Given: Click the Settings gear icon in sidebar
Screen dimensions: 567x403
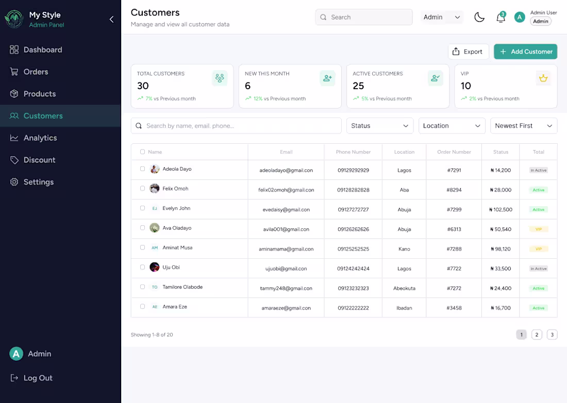Looking at the screenshot, I should (14, 182).
